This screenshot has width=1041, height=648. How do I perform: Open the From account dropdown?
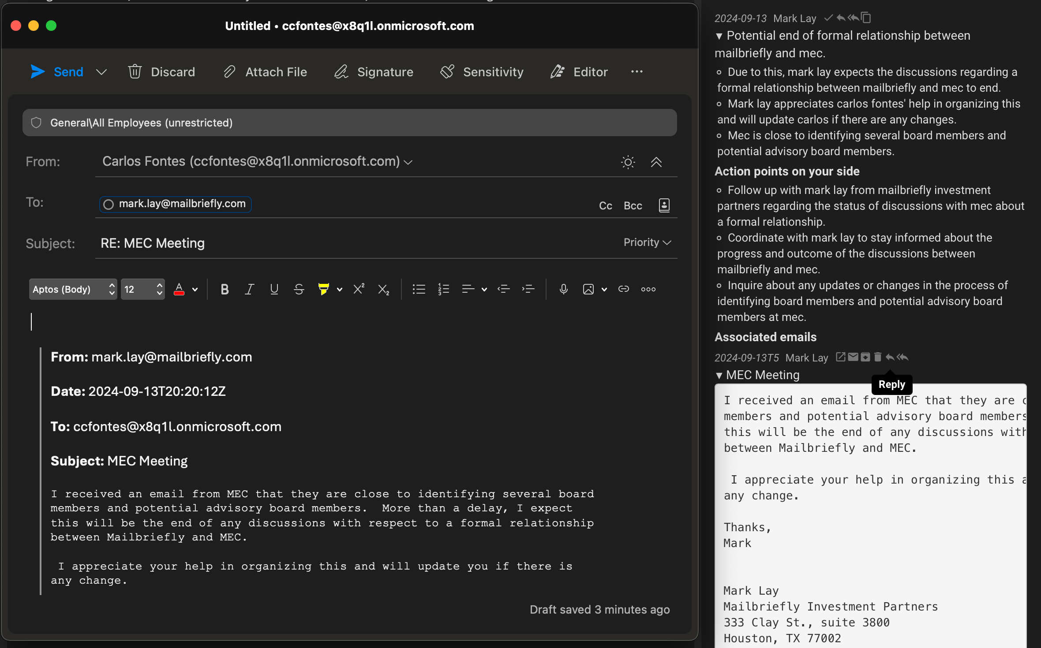point(408,162)
